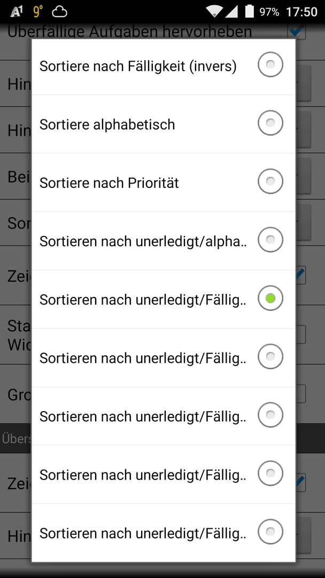Click 'Überfällige Aufgaben hervorheben' text behind dialog
325x578 pixels.
(x=129, y=32)
